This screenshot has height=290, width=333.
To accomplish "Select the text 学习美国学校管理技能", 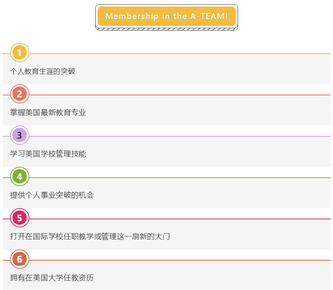I will pyautogui.click(x=48, y=154).
